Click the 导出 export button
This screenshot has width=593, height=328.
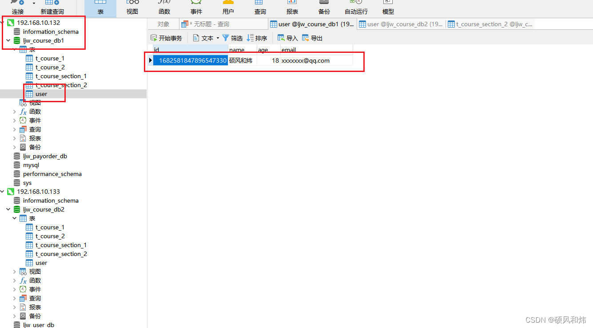tap(312, 38)
